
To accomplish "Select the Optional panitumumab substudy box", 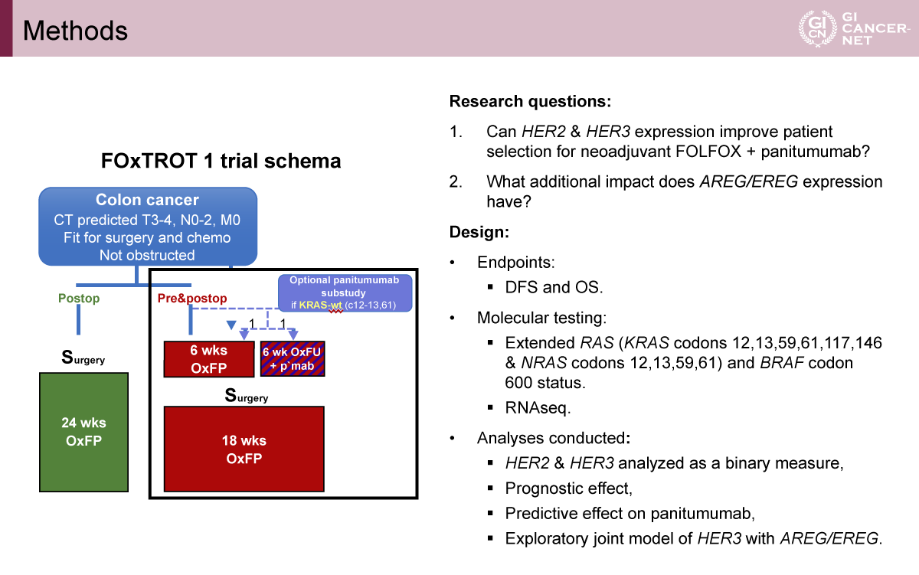I will tap(344, 293).
